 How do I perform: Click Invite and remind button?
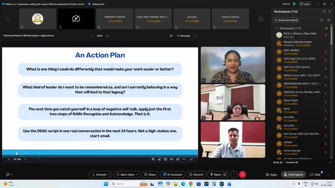pos(286,20)
